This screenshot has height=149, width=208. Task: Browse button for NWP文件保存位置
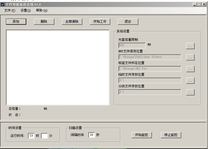pos(190,57)
